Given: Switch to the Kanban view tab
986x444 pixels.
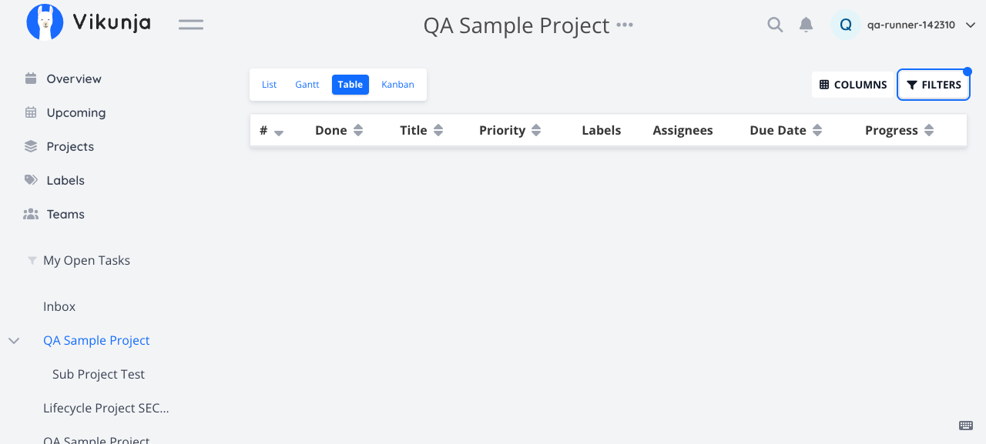Looking at the screenshot, I should 397,85.
